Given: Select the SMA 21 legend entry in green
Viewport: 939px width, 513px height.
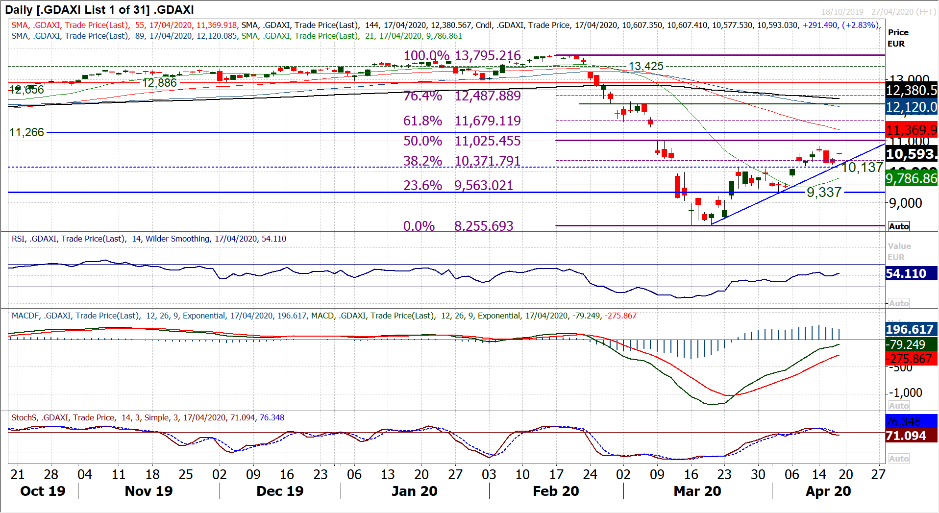Looking at the screenshot, I should point(352,36).
